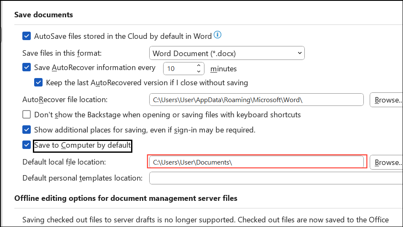
Task: Uncheck Save to Computer by default
Action: 27,146
